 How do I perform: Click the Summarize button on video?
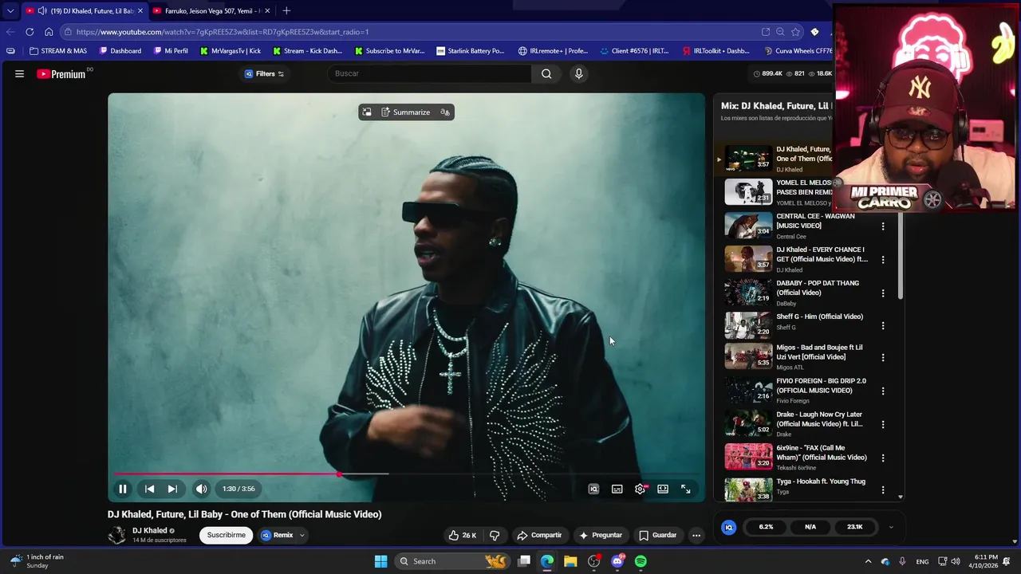coord(405,112)
